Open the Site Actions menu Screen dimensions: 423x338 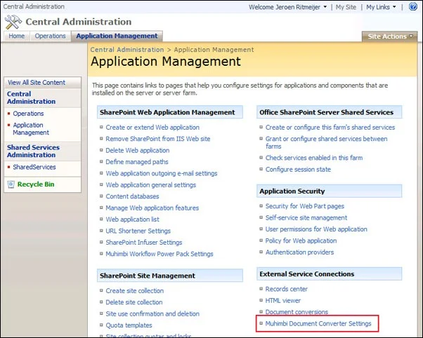coord(389,36)
